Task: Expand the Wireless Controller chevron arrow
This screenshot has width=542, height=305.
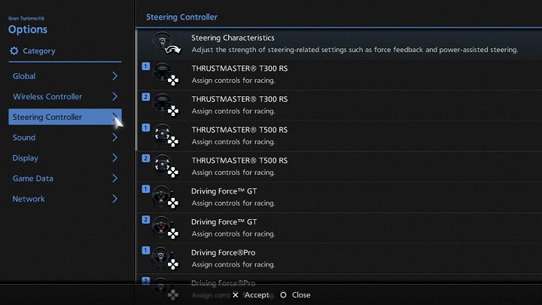Action: click(x=114, y=96)
